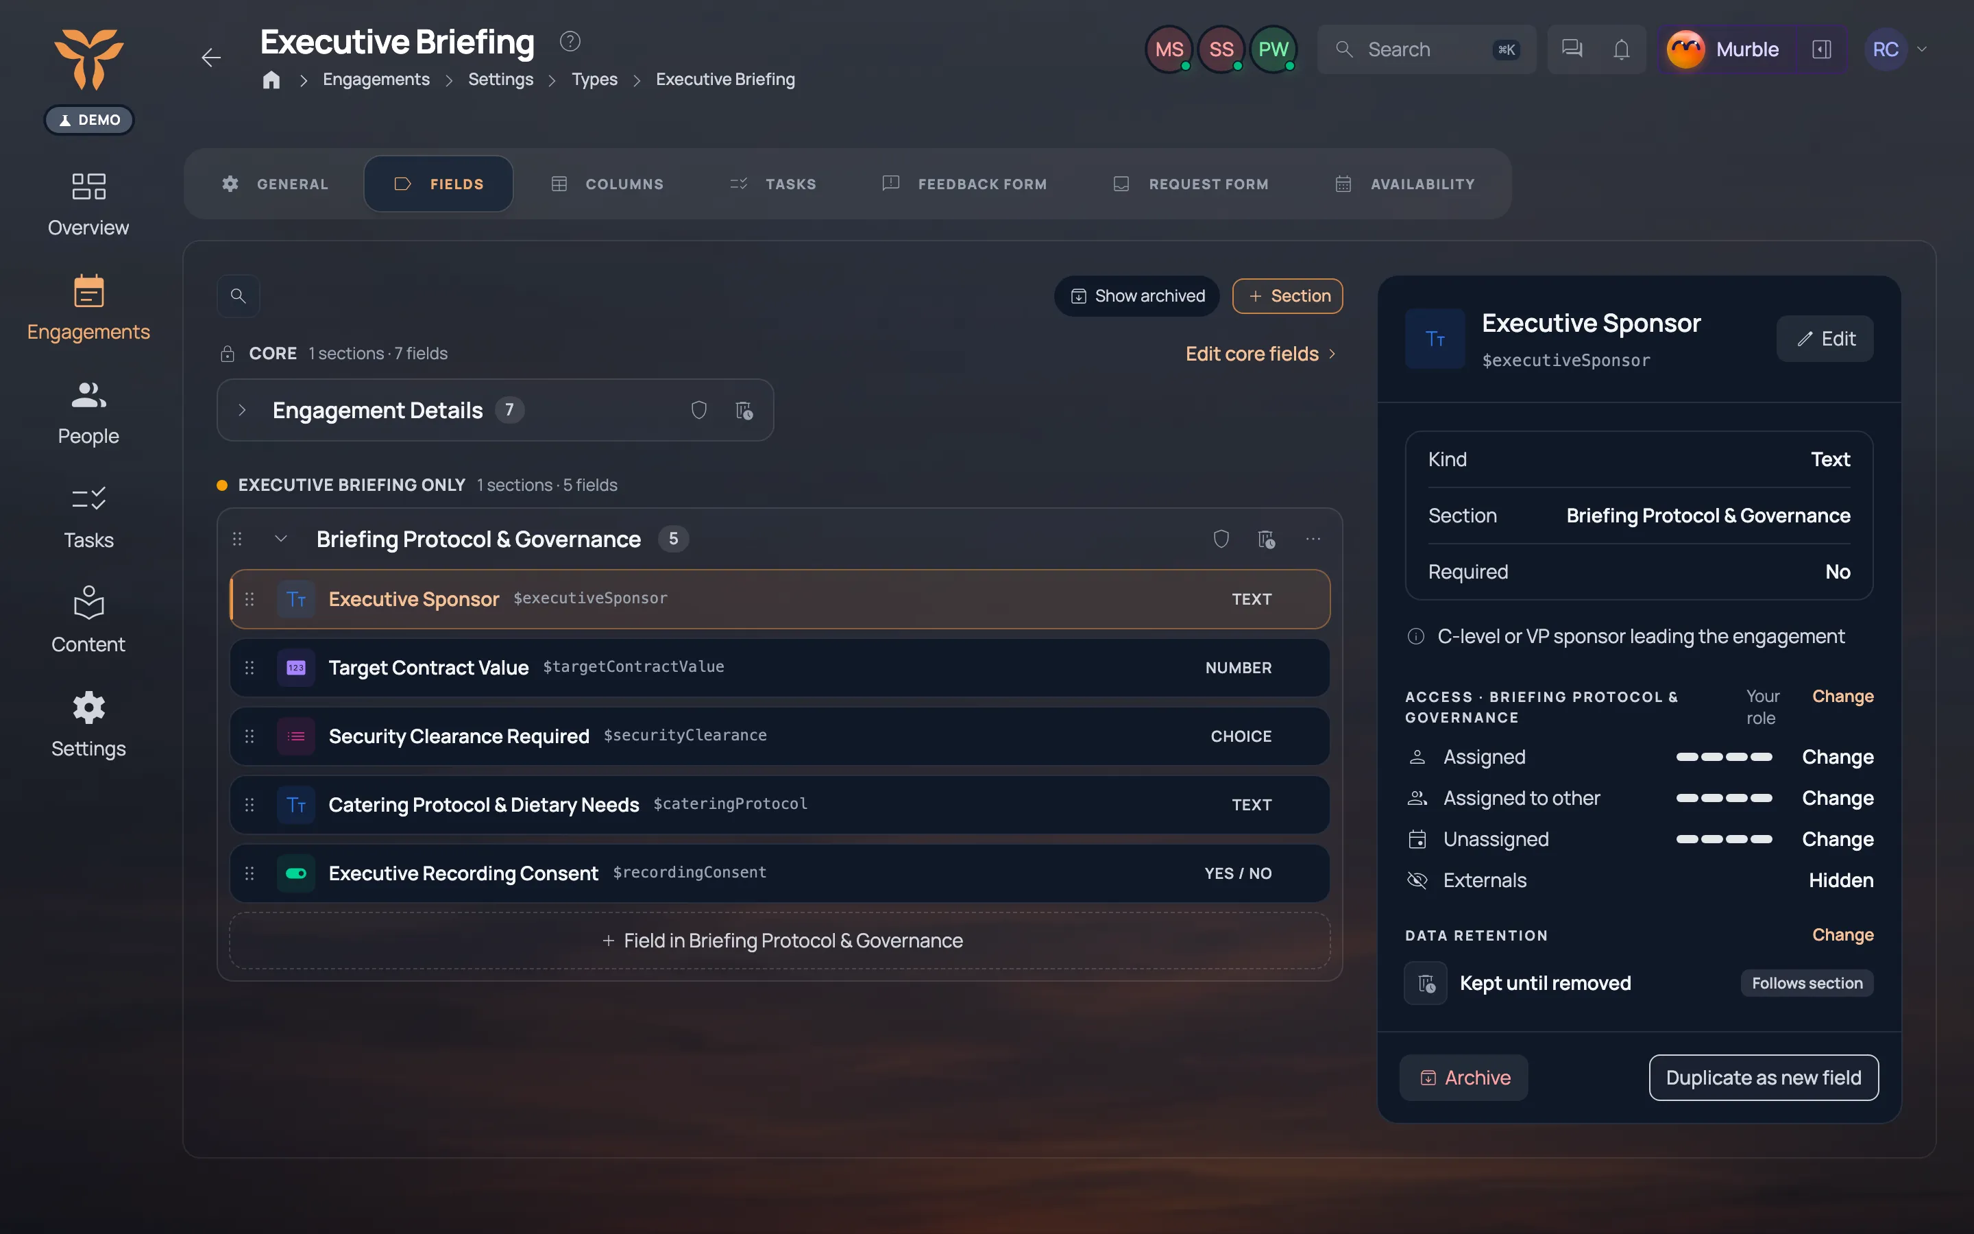
Task: Open Content in sidebar
Action: click(88, 621)
